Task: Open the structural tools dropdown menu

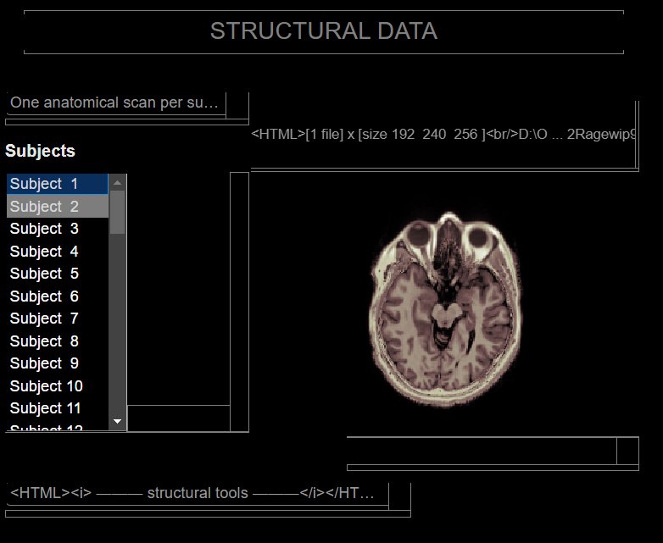Action: tap(197, 493)
